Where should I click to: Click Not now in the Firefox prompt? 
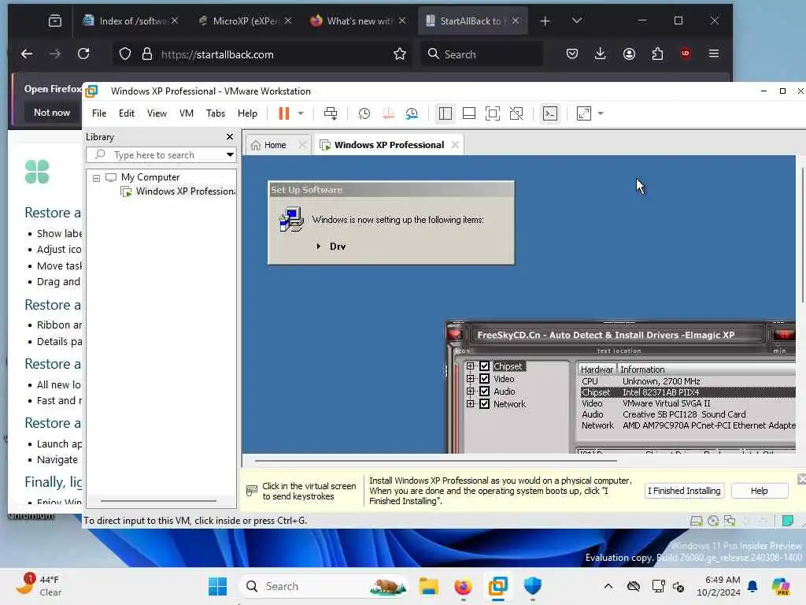[52, 112]
